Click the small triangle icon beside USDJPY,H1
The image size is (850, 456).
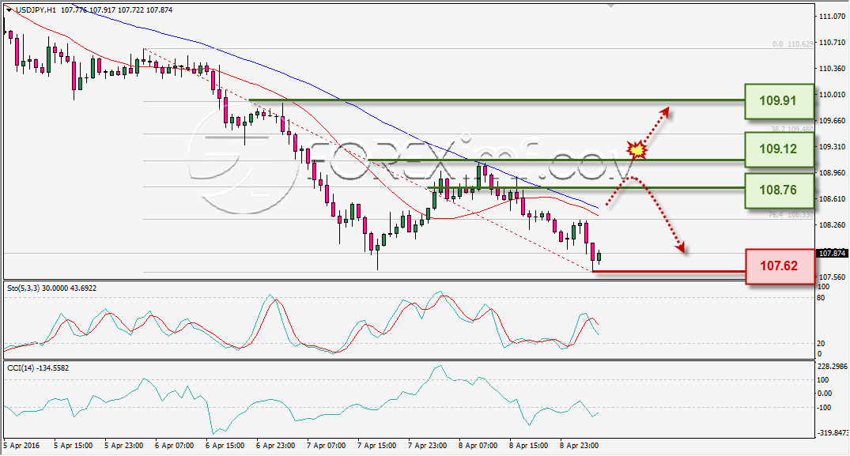click(9, 9)
